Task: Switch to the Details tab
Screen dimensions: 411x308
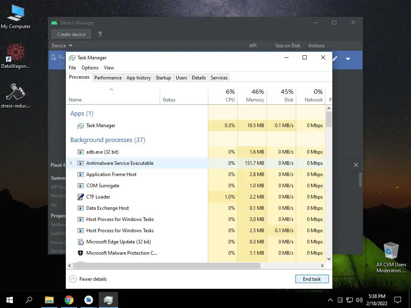Action: tap(199, 78)
